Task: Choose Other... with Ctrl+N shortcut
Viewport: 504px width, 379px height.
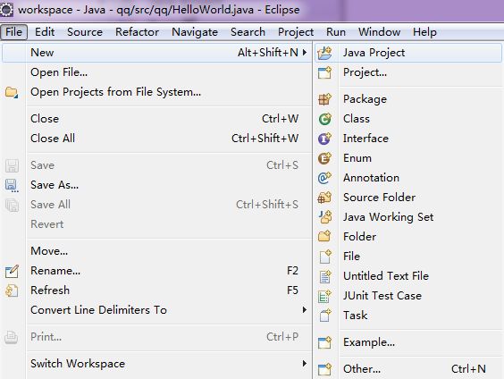Action: [x=408, y=368]
